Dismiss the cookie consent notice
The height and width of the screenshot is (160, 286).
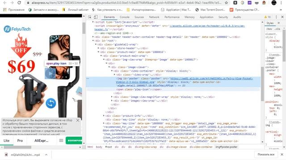[78, 120]
